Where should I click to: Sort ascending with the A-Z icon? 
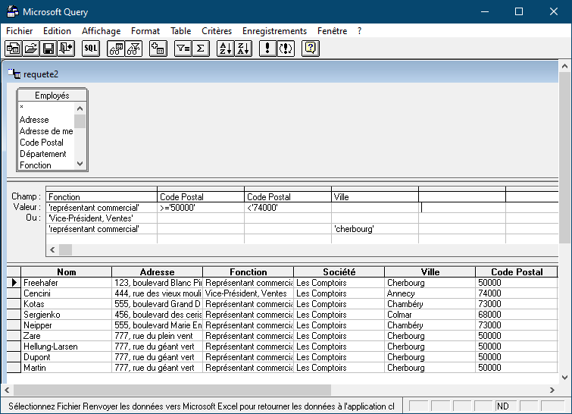[x=226, y=49]
